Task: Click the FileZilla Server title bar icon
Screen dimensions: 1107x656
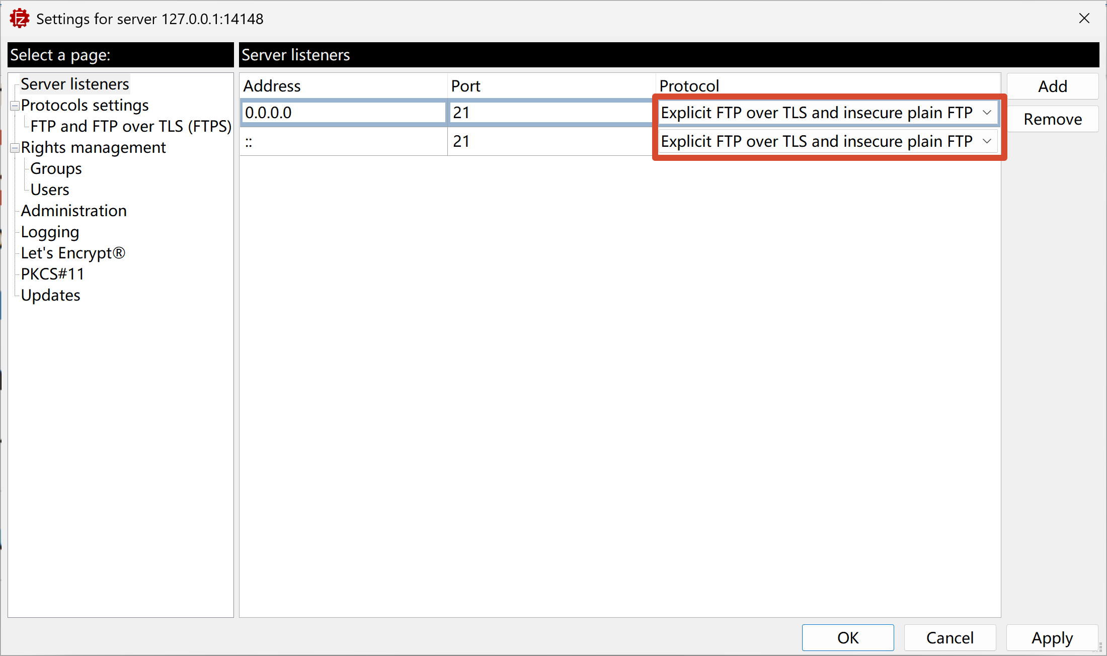Action: tap(20, 19)
